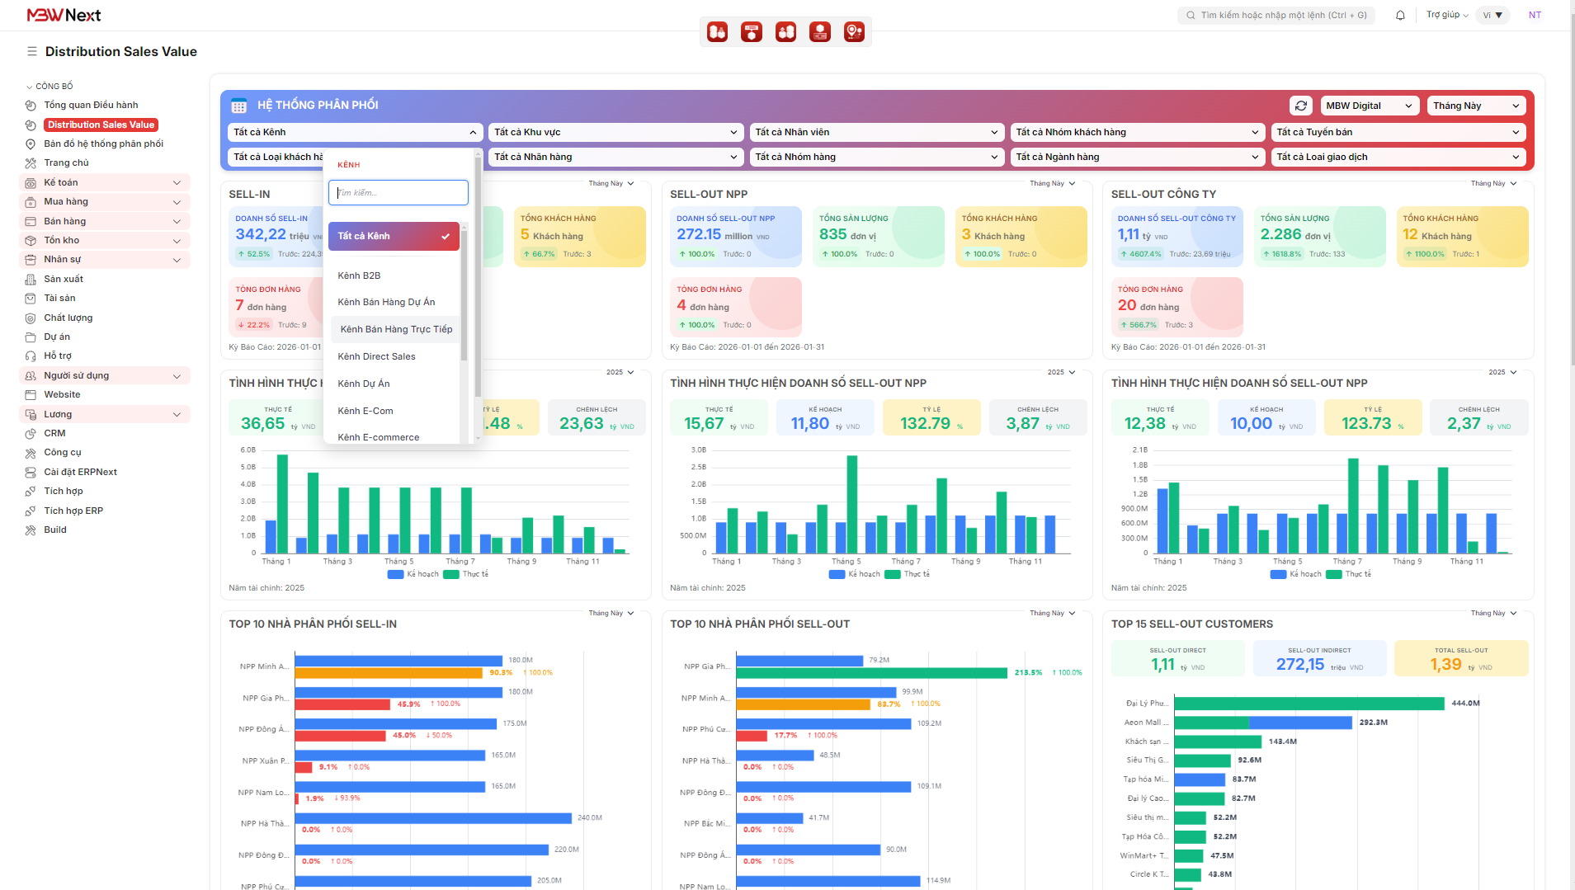This screenshot has height=890, width=1575.
Task: Click the blue Kế hoạch legend swatch in Sell-out NPP chart
Action: (x=837, y=574)
